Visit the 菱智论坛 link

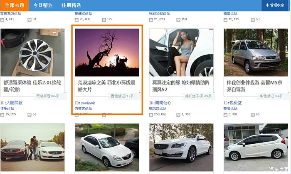[230, 109]
